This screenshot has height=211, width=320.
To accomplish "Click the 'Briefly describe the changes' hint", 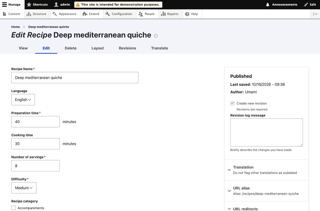I will [x=261, y=150].
